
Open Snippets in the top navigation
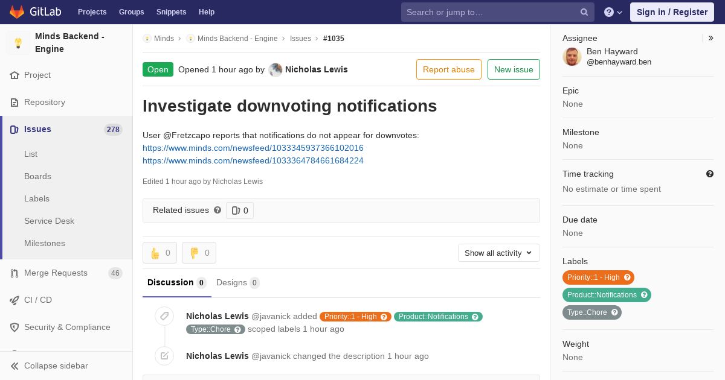[x=172, y=12]
